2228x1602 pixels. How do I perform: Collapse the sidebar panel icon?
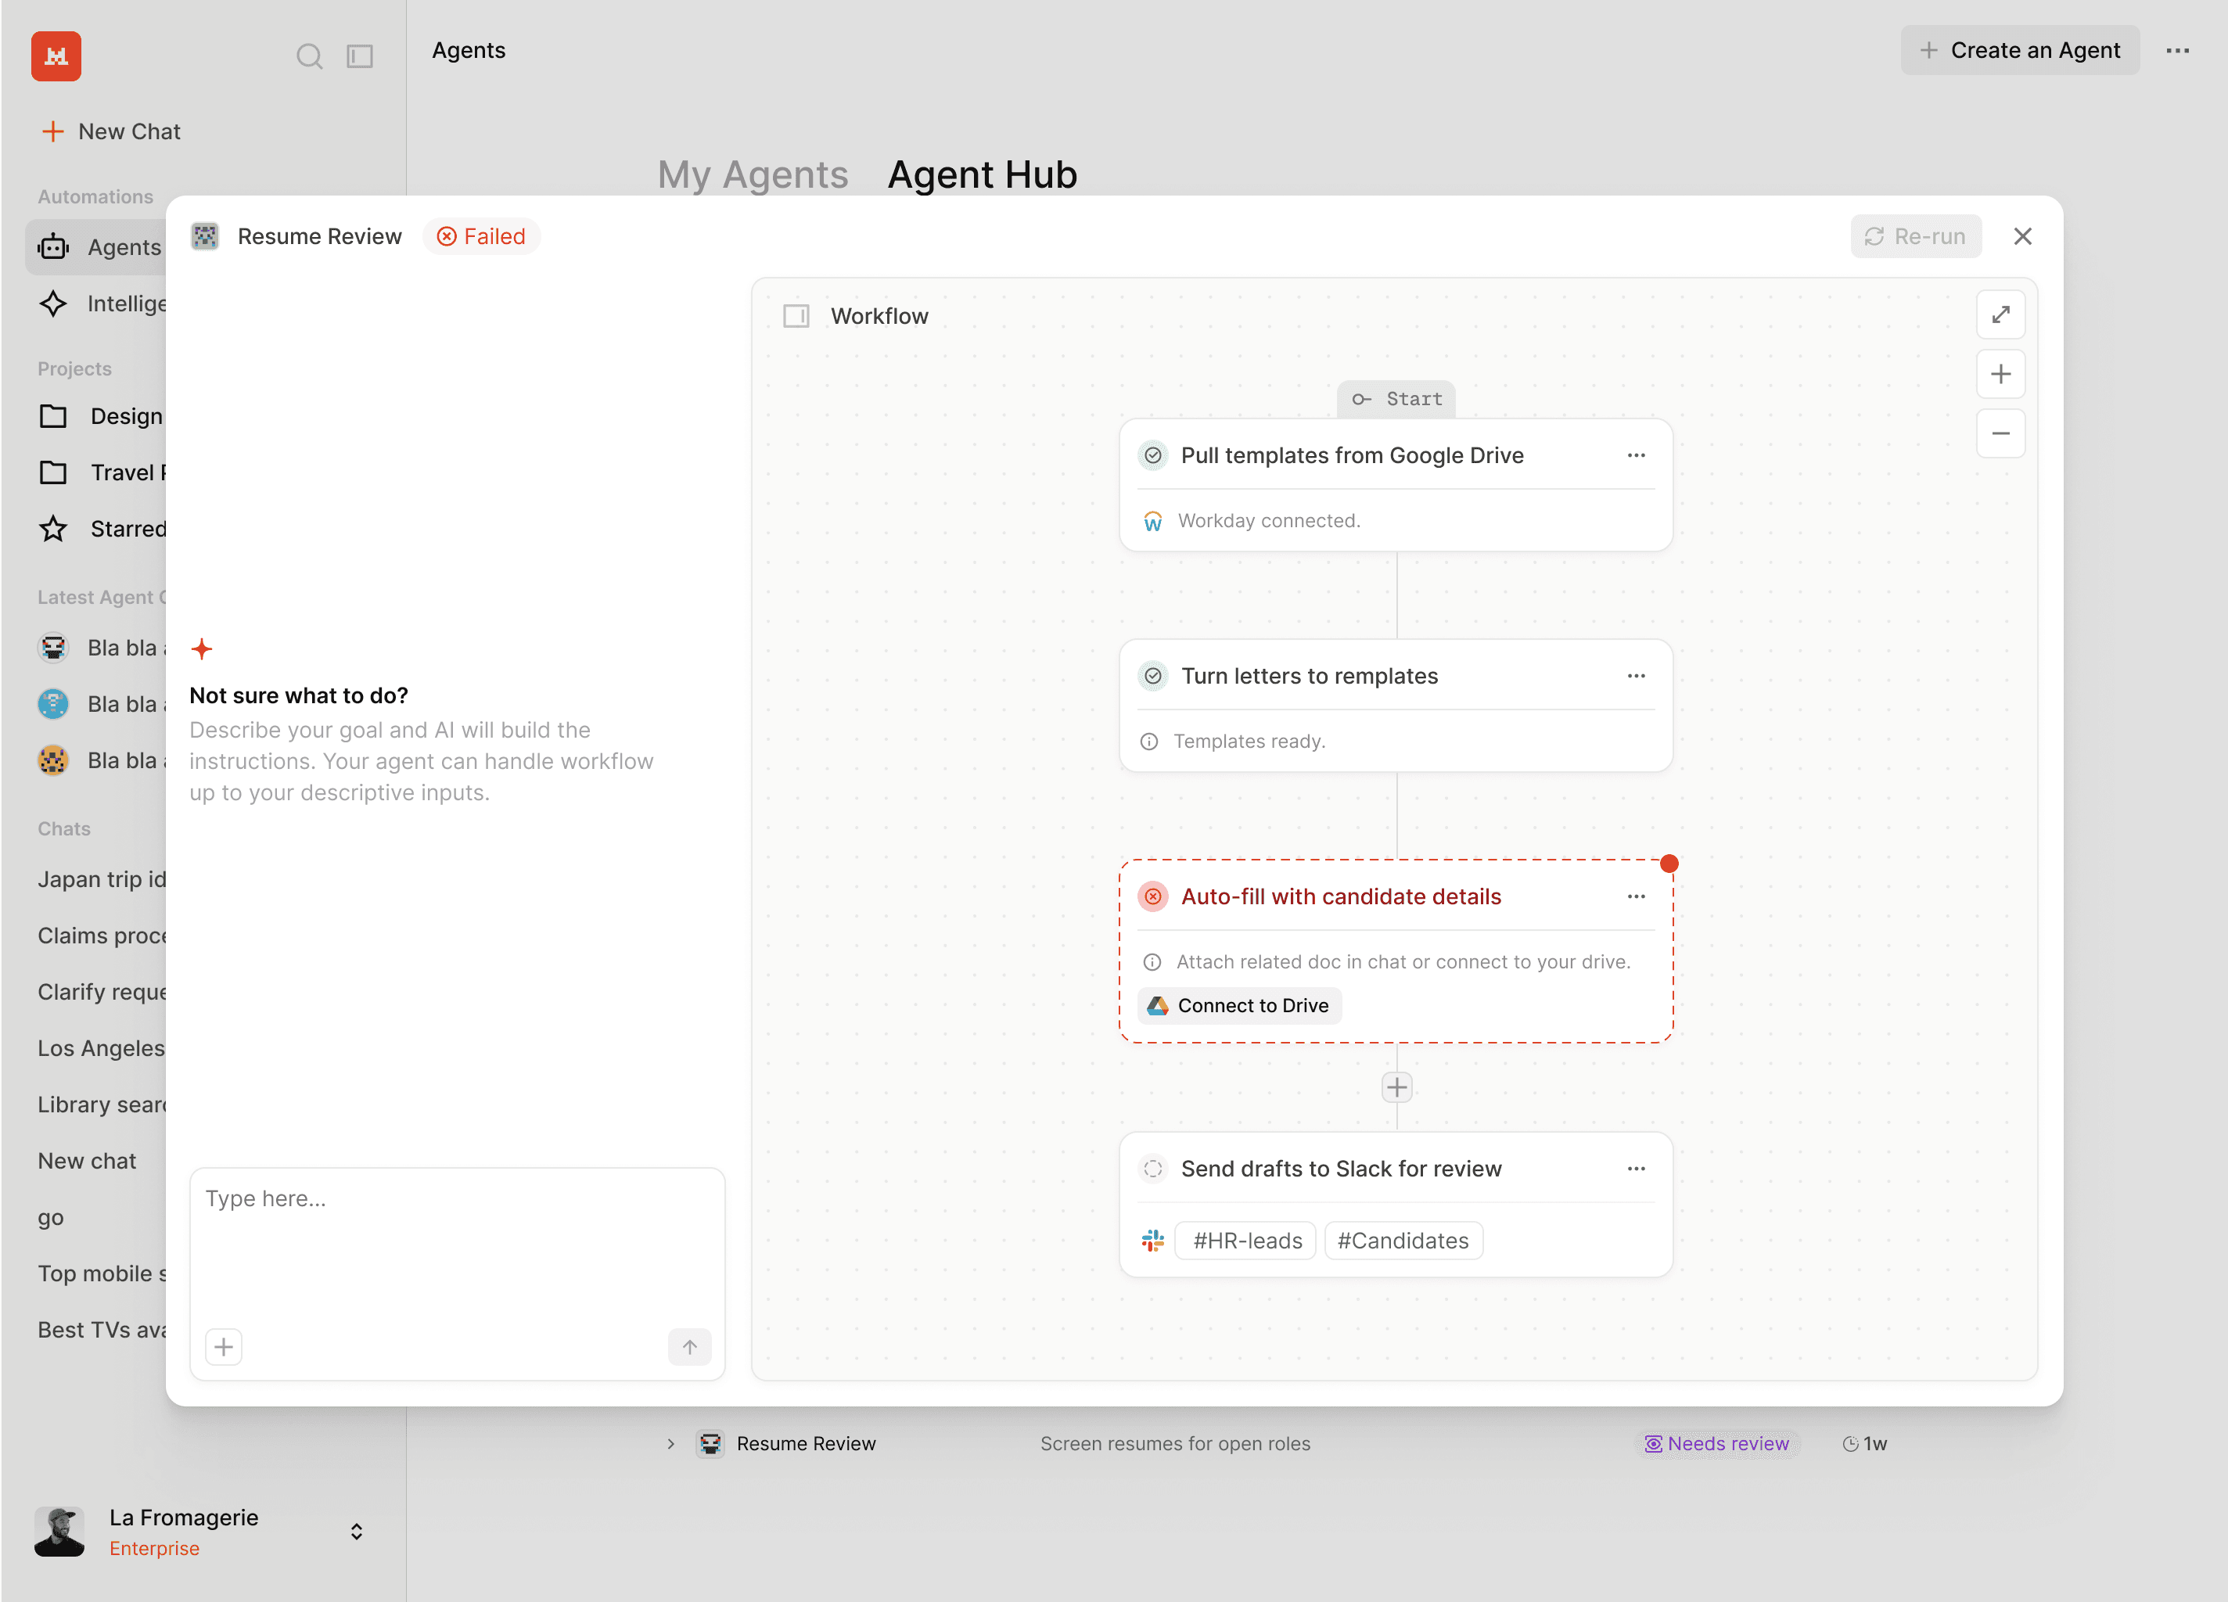(360, 56)
